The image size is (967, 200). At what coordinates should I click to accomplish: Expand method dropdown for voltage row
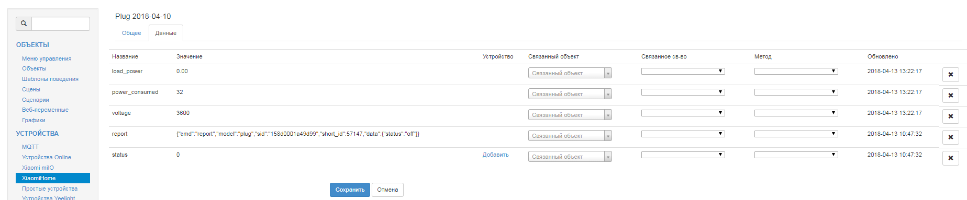pyautogui.click(x=796, y=113)
